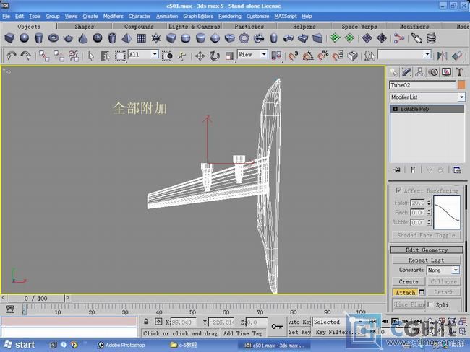Click the Undo arrow icon
This screenshot has height=352, width=470.
click(x=11, y=56)
